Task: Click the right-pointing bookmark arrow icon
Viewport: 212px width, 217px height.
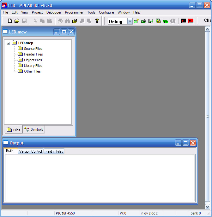Action: pyautogui.click(x=89, y=21)
